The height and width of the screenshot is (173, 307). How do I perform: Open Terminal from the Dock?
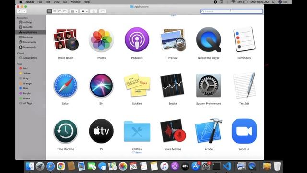(216, 166)
